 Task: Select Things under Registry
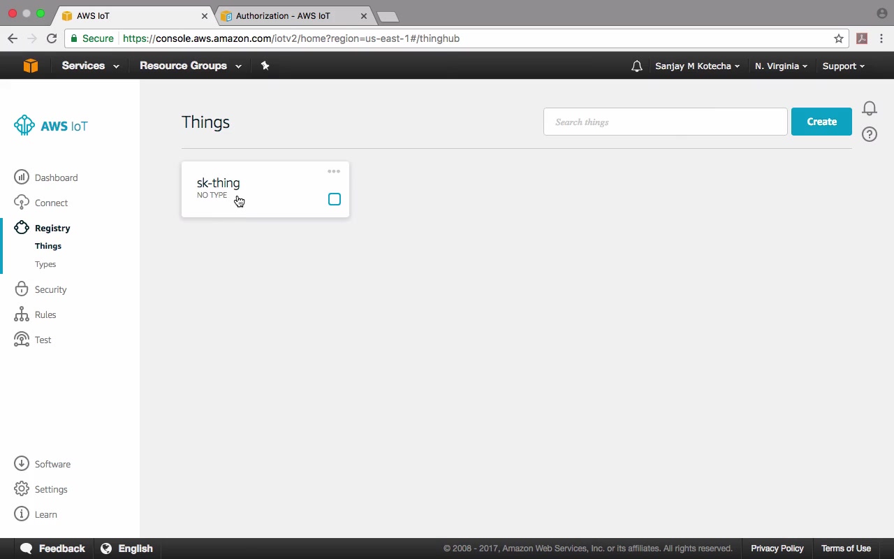[48, 246]
